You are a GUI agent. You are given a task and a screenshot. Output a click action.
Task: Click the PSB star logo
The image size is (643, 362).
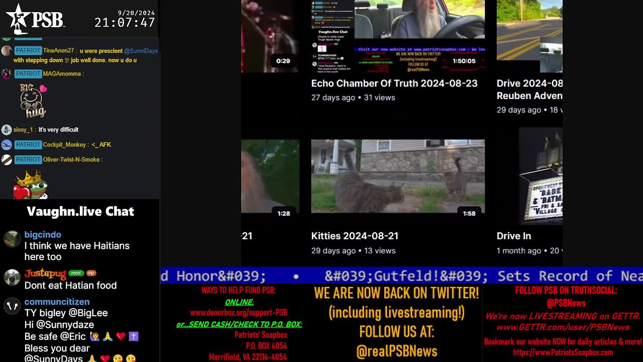[35, 19]
